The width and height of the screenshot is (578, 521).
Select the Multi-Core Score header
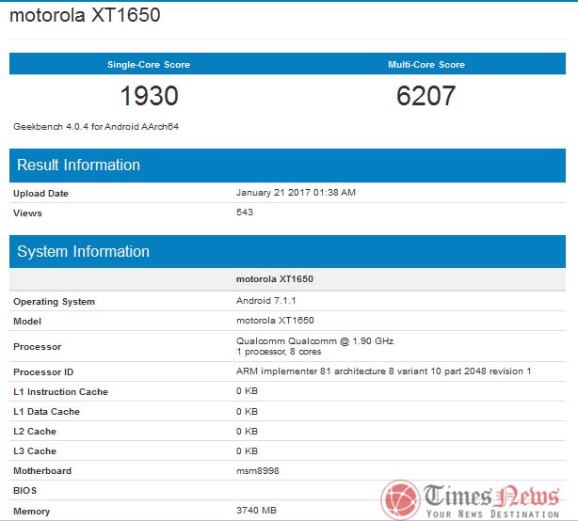425,65
